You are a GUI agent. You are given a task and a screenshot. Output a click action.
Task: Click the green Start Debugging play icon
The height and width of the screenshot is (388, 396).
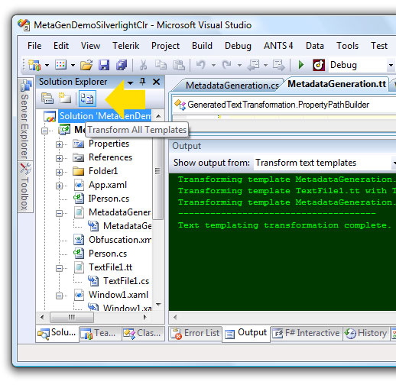coord(301,65)
